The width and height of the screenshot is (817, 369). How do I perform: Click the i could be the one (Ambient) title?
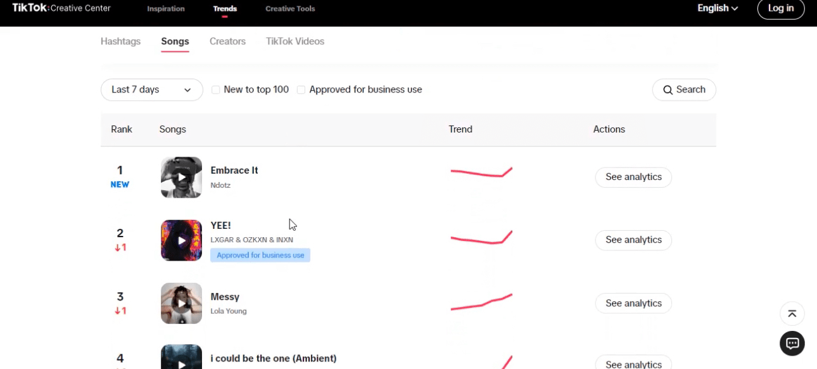pyautogui.click(x=274, y=358)
